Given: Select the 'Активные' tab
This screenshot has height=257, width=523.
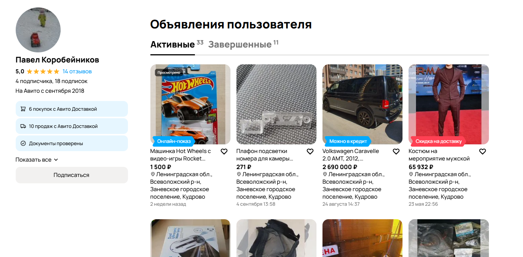Looking at the screenshot, I should pyautogui.click(x=172, y=45).
